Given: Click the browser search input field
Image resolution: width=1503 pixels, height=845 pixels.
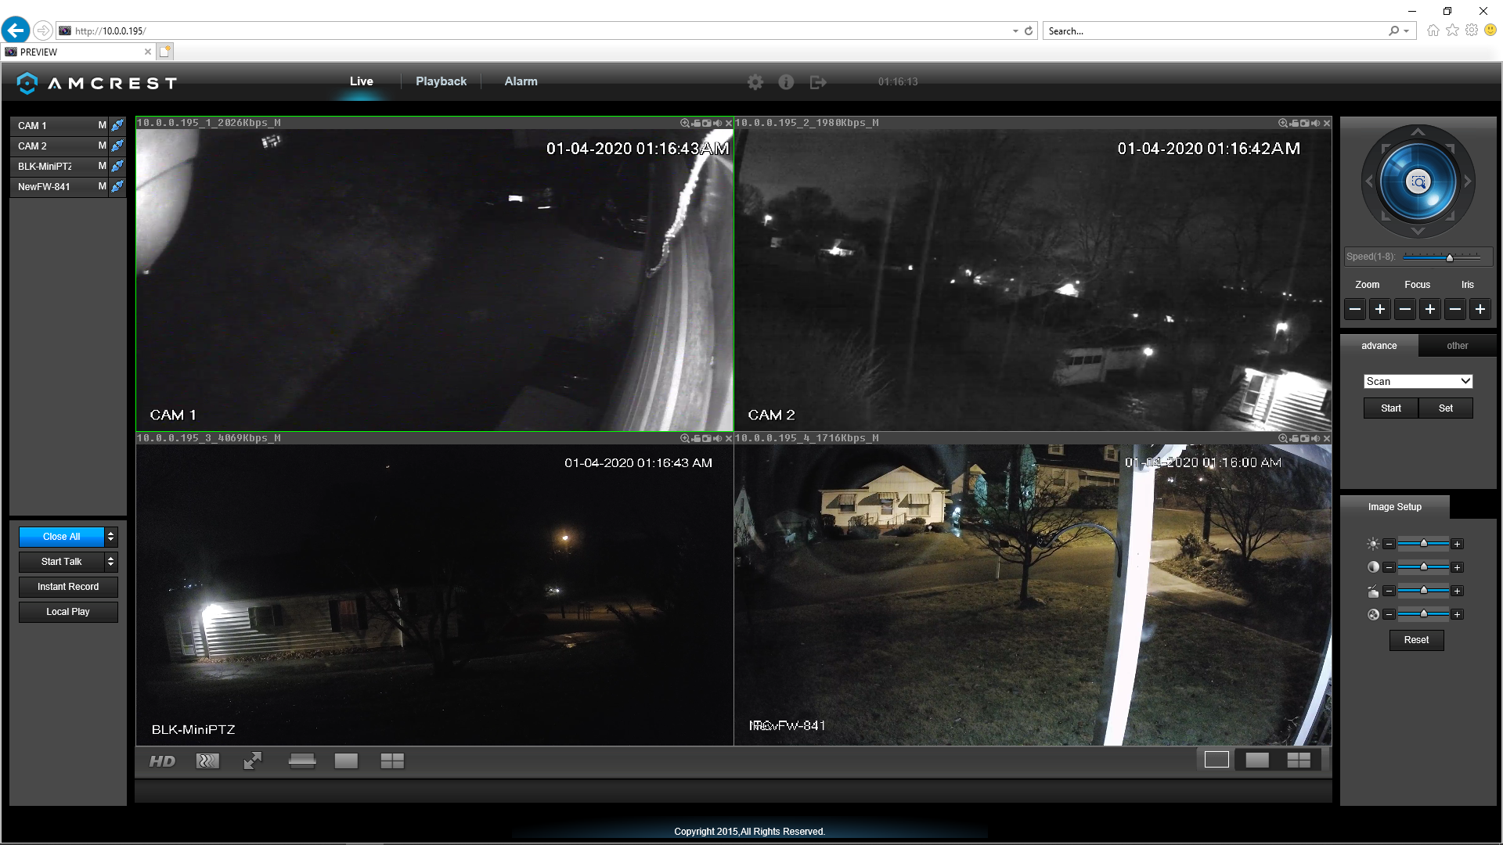Looking at the screenshot, I should pos(1215,31).
